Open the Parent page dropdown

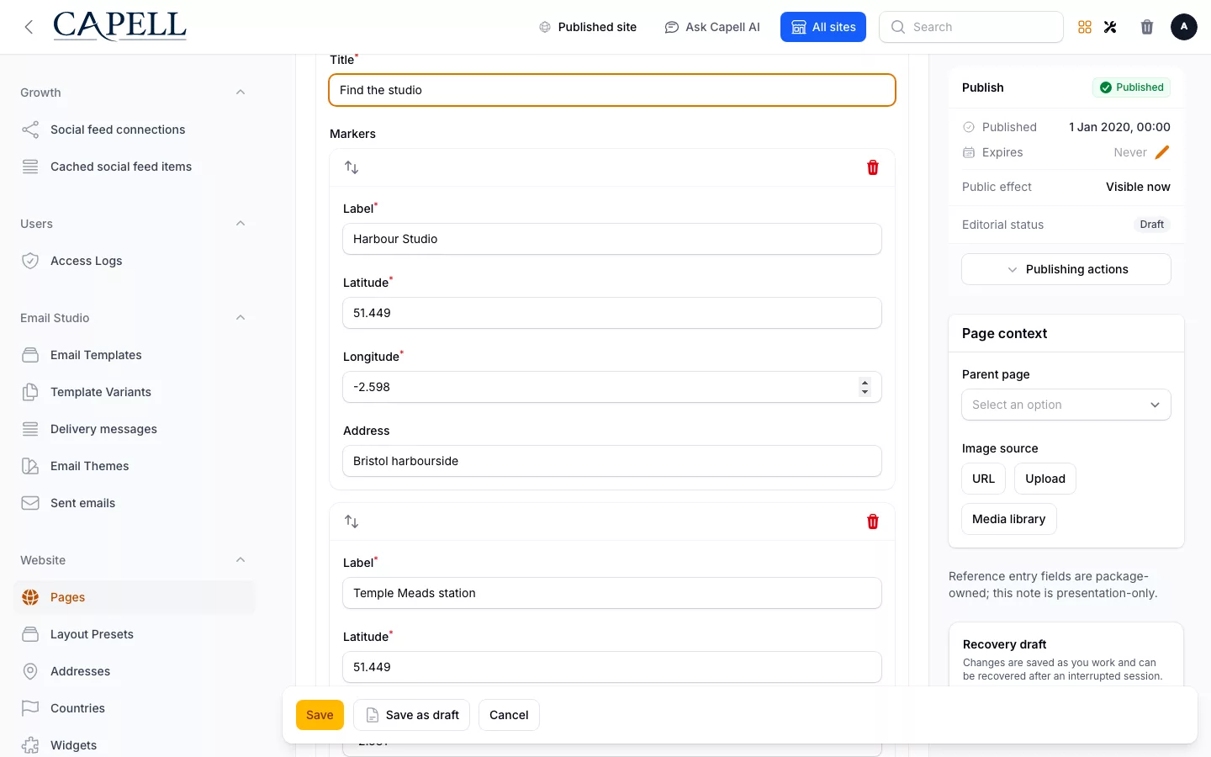[x=1066, y=405]
